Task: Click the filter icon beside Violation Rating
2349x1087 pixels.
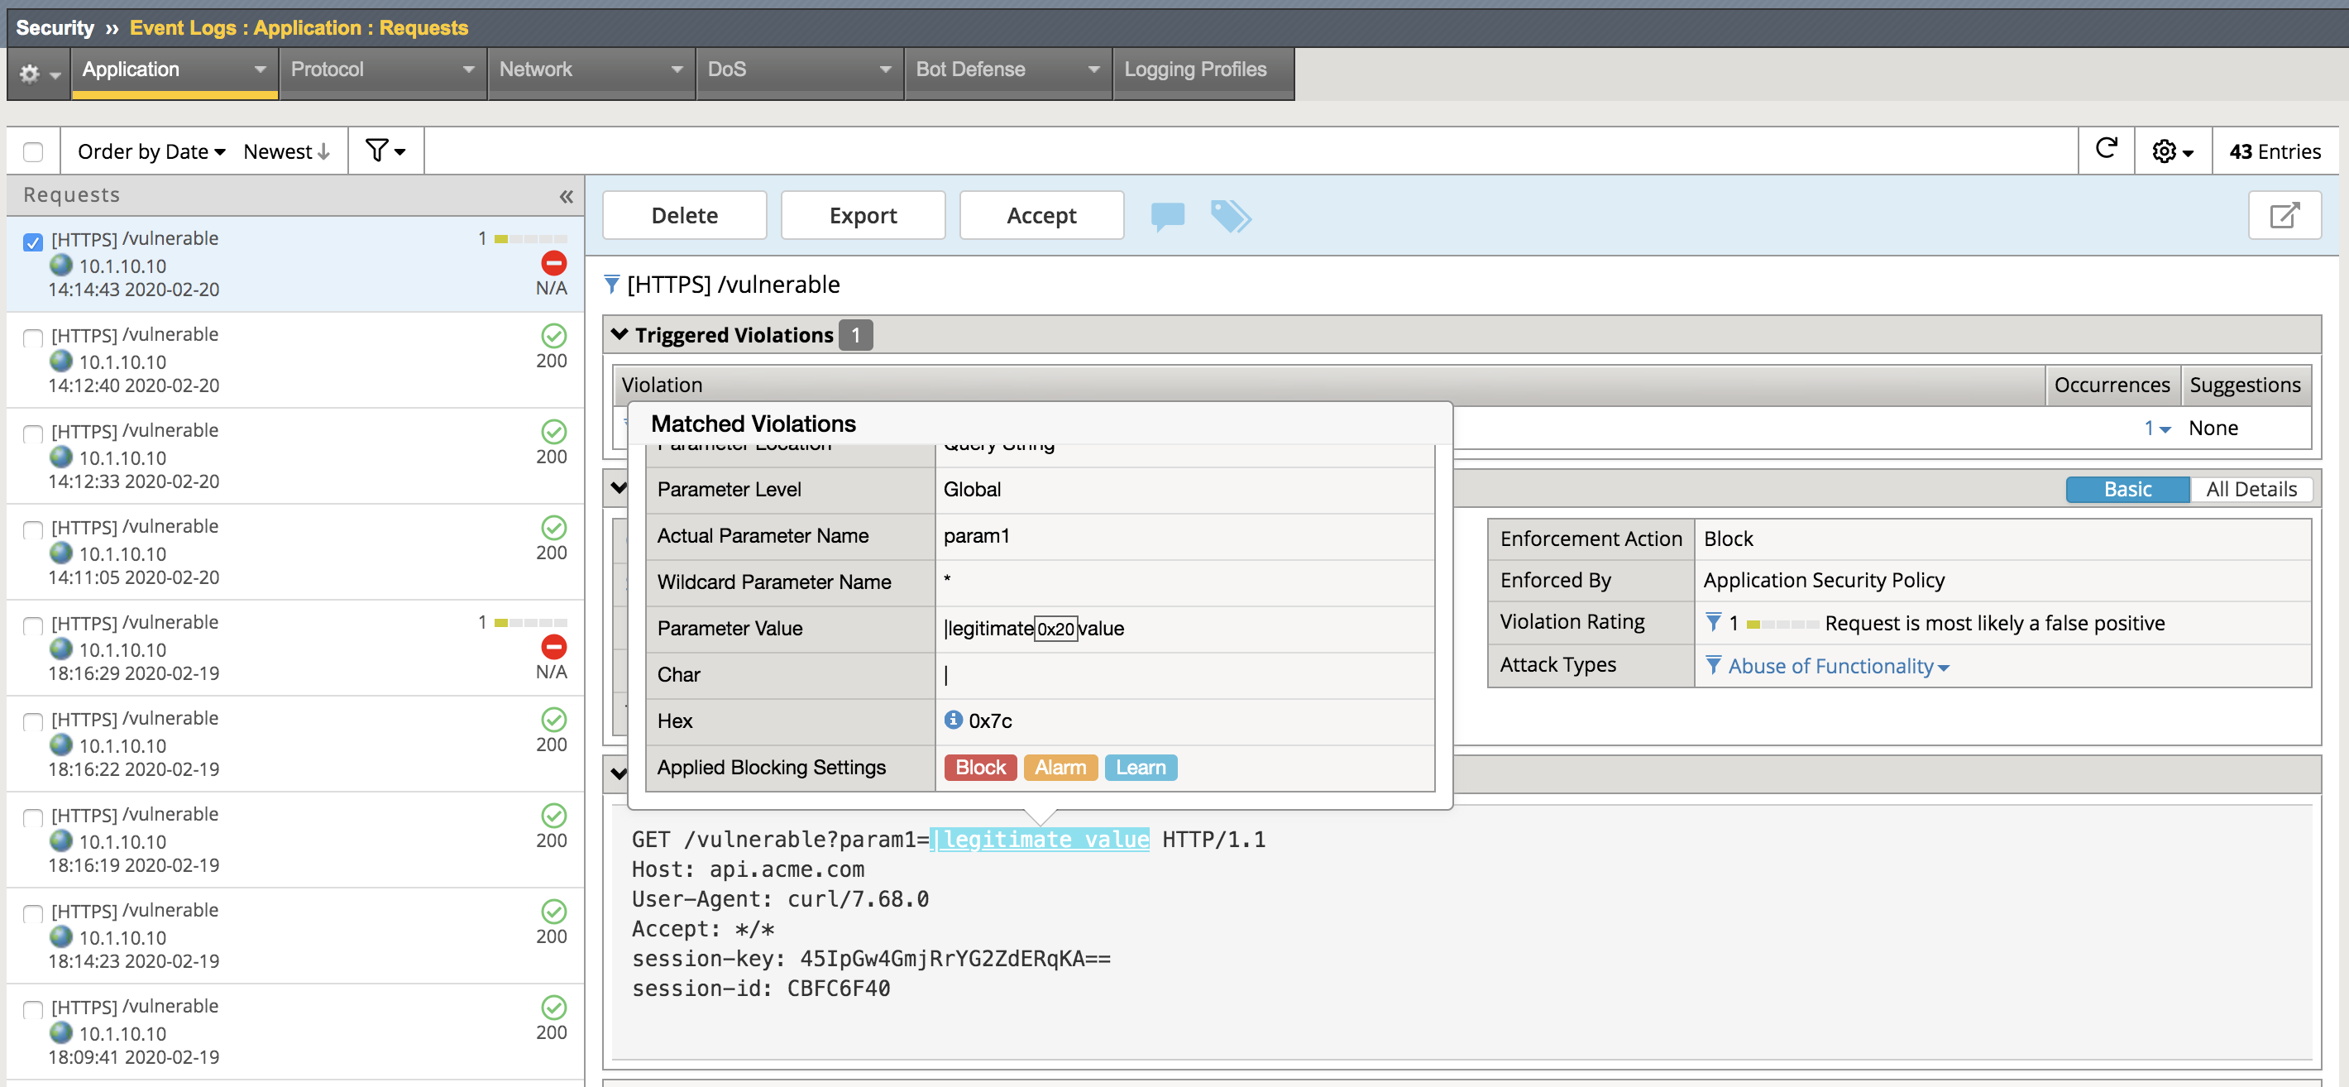Action: pos(1714,622)
